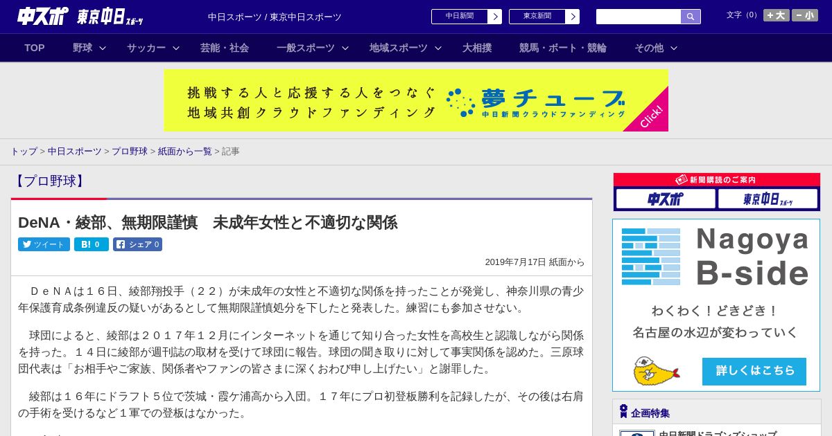Click the 企画特集 ribbon icon

(623, 412)
